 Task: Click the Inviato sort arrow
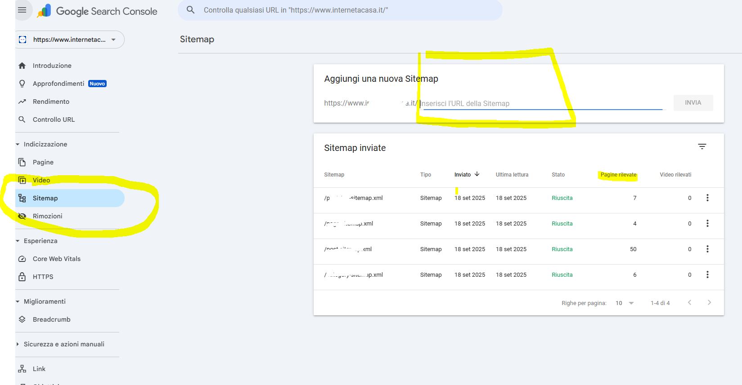point(477,174)
